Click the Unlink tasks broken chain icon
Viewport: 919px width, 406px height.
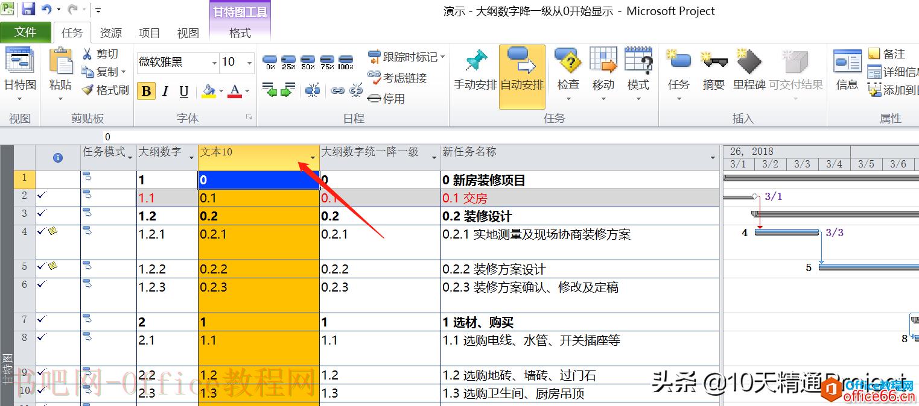tap(356, 90)
